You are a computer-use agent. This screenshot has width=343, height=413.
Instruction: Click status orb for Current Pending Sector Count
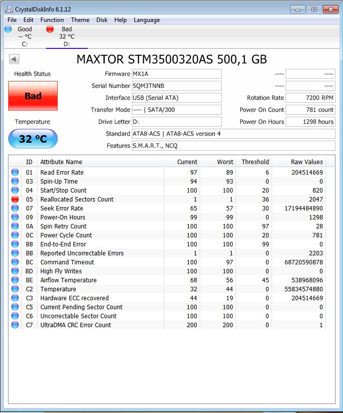click(15, 307)
